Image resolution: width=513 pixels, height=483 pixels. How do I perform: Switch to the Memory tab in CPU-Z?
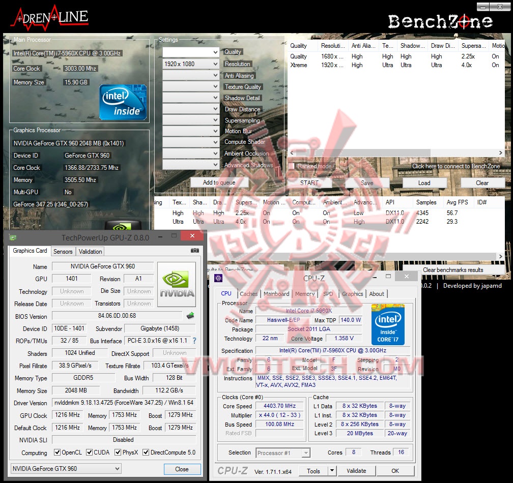tap(304, 294)
